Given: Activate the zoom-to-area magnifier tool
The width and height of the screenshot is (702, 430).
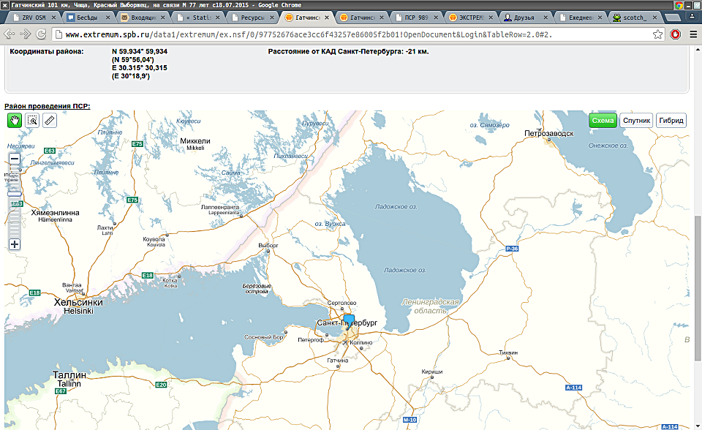Looking at the screenshot, I should click(x=32, y=121).
